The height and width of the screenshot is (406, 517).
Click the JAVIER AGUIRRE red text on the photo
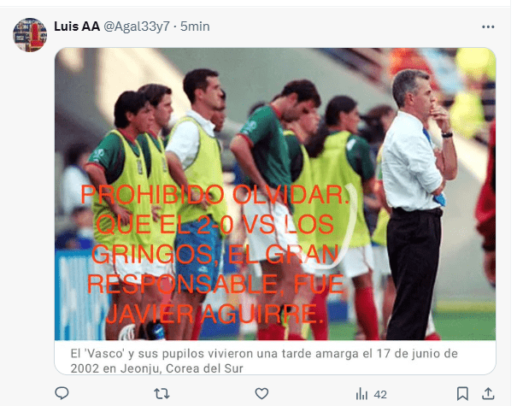point(215,314)
